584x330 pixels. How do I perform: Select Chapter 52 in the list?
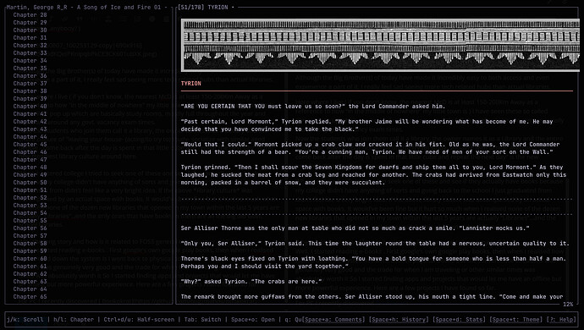[30, 198]
